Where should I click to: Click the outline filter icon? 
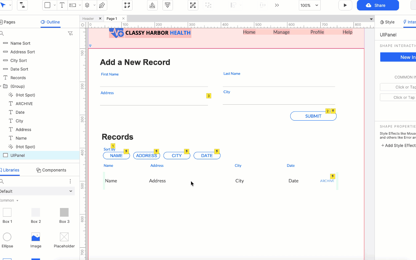click(70, 34)
